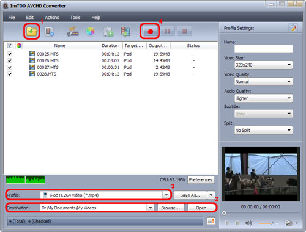Click the Preferences button

(x=201, y=179)
